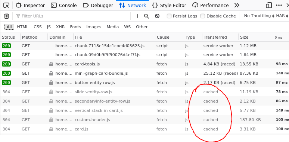Sort by Cause column header
289x142 pixels.
(170, 37)
